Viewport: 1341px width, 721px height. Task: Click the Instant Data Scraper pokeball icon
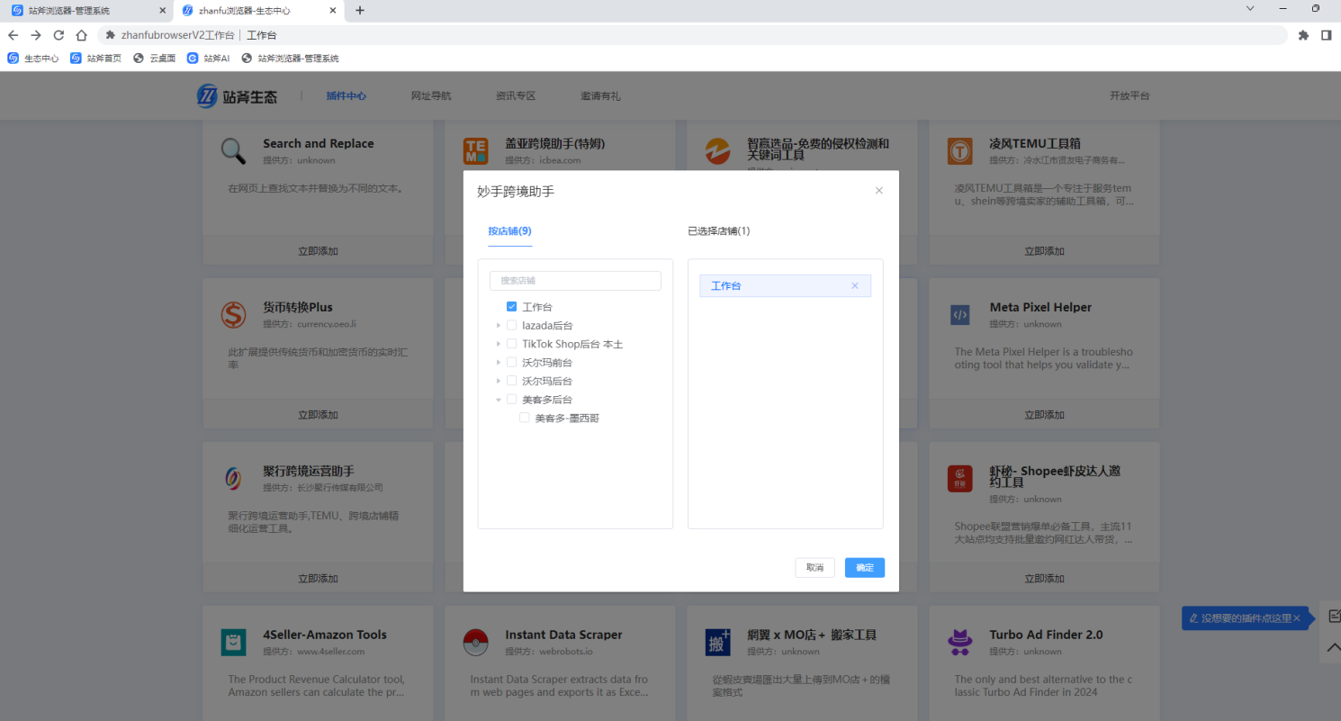[x=476, y=643]
